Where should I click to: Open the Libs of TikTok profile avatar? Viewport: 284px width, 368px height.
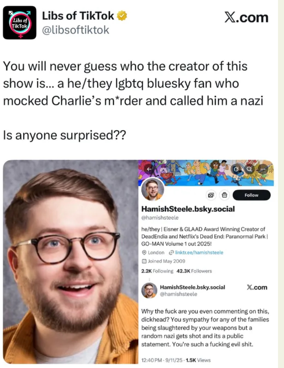point(20,23)
